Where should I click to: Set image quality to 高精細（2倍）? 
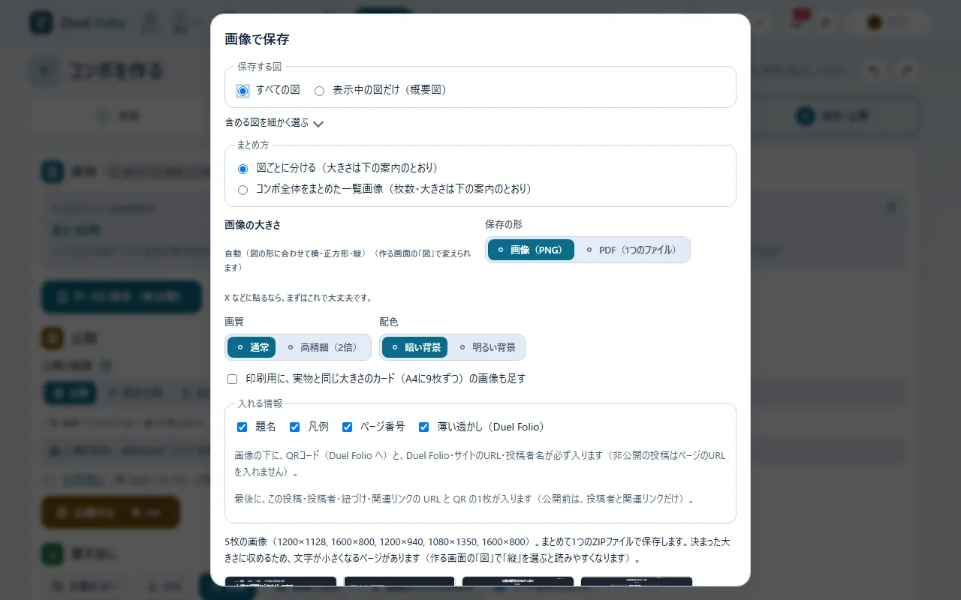pyautogui.click(x=324, y=347)
